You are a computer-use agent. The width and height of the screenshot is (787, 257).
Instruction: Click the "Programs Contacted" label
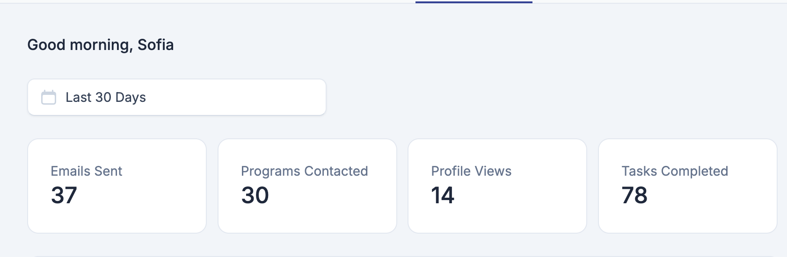[x=305, y=171]
